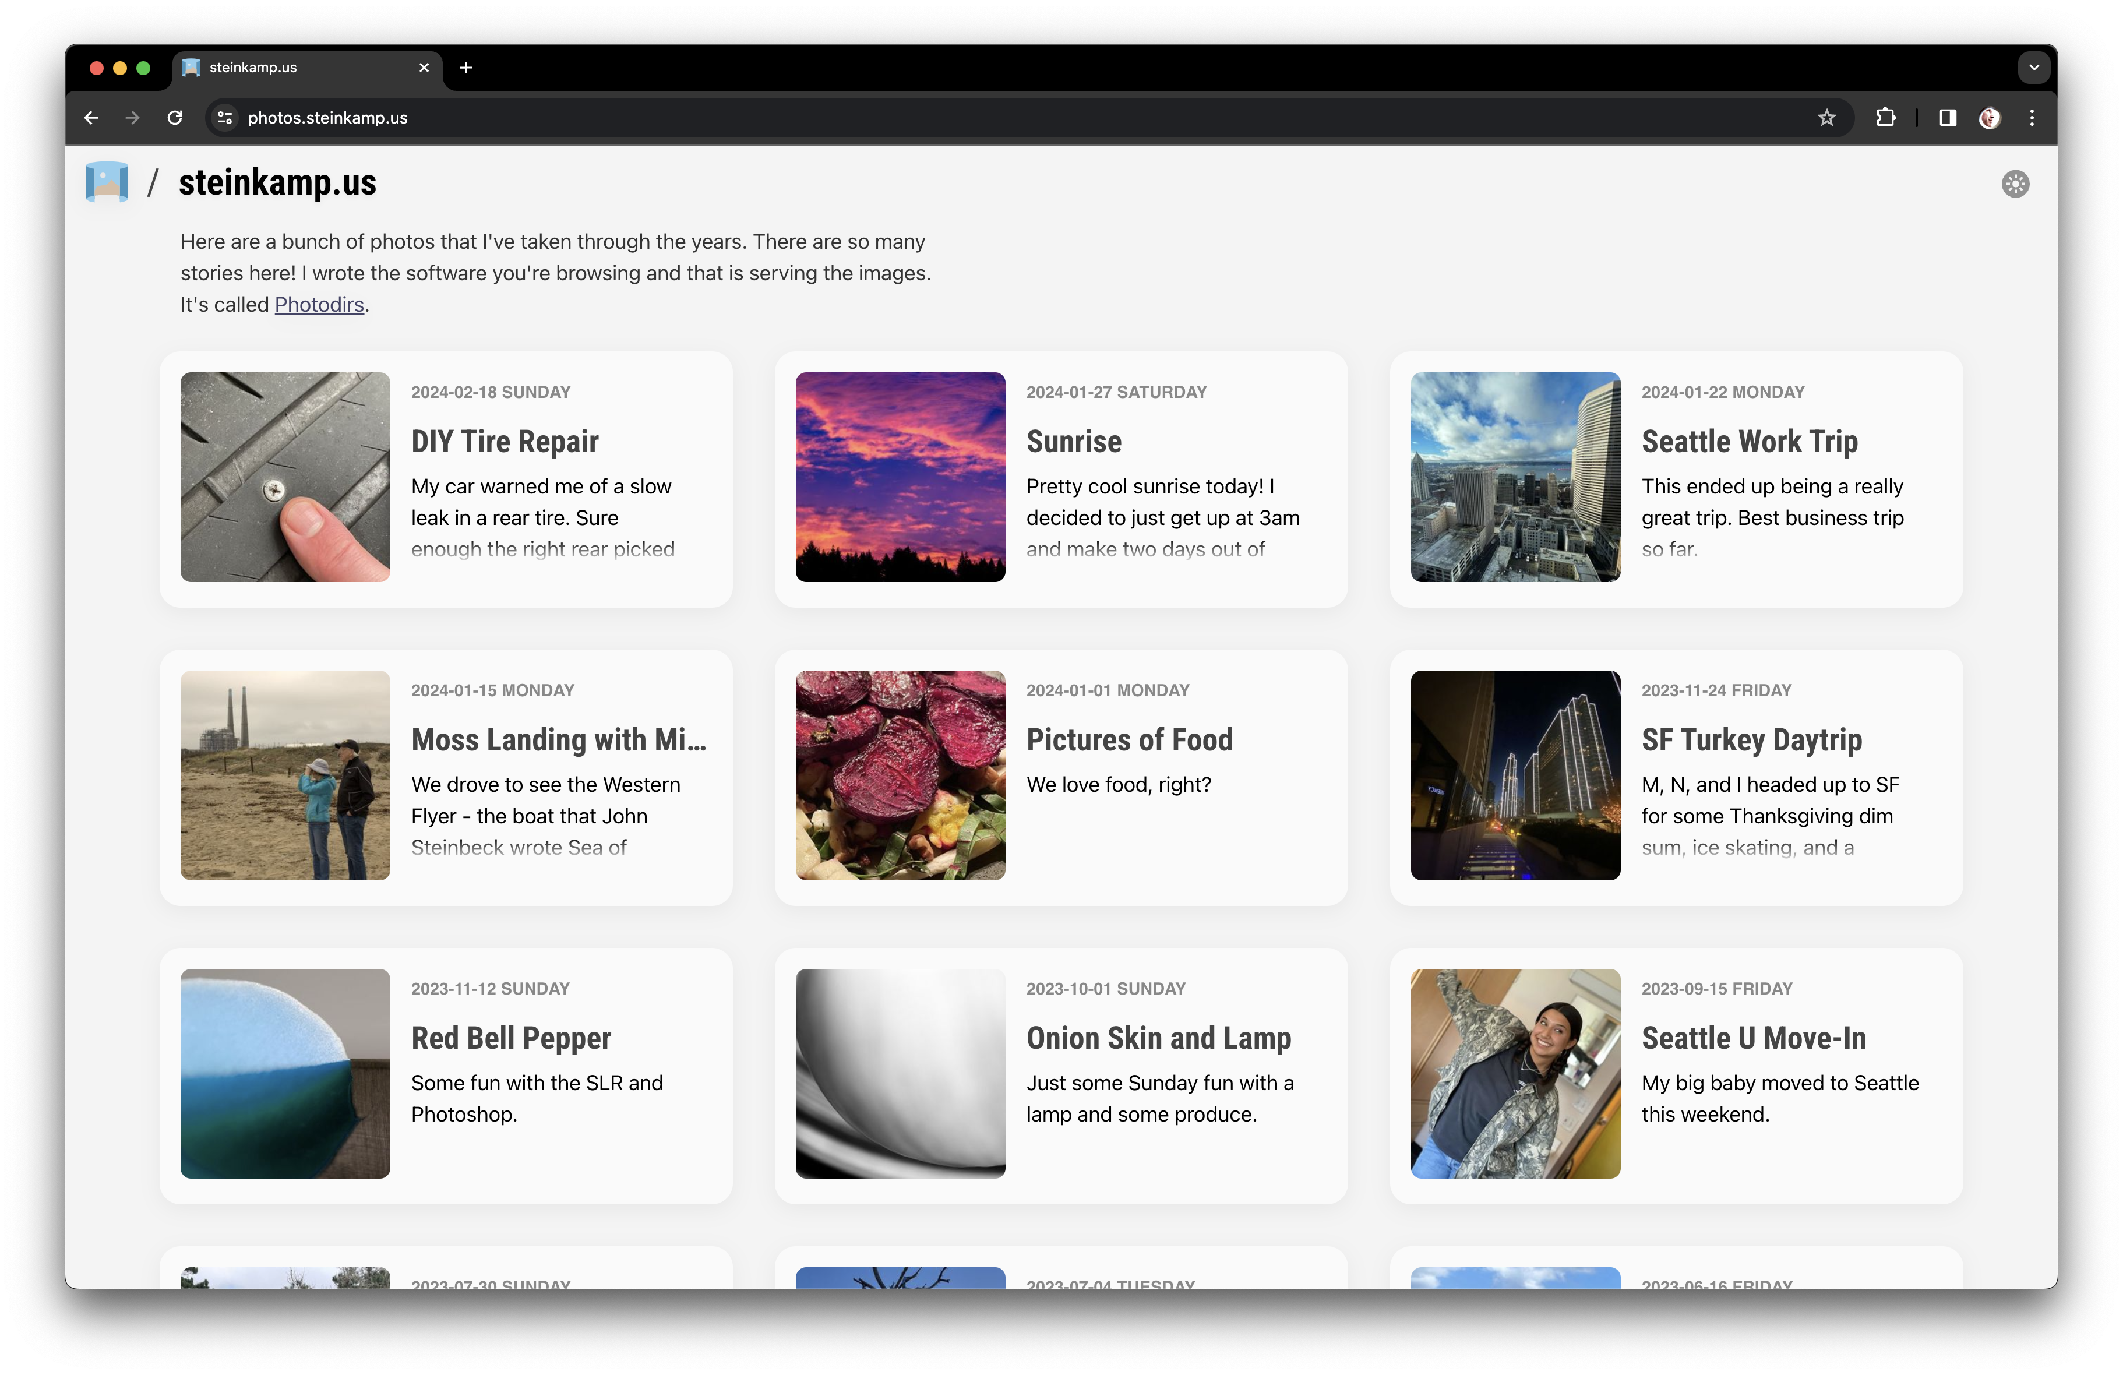Viewport: 2123px width, 1375px height.
Task: Open Chrome's three-dot menu
Action: coord(2032,118)
